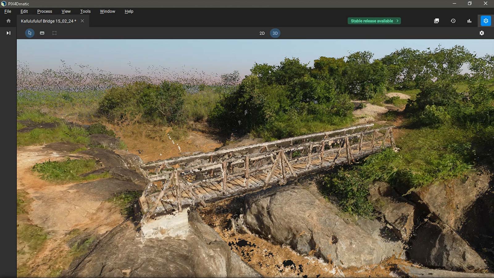Open the Window menu
This screenshot has width=494, height=278.
(x=107, y=11)
